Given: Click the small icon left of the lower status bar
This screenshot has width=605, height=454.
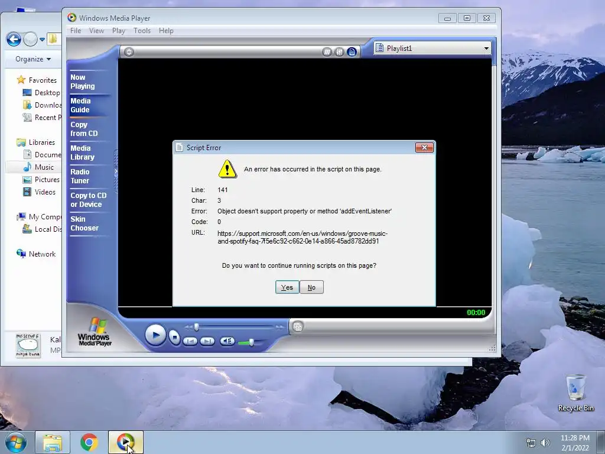Looking at the screenshot, I should pos(297,326).
